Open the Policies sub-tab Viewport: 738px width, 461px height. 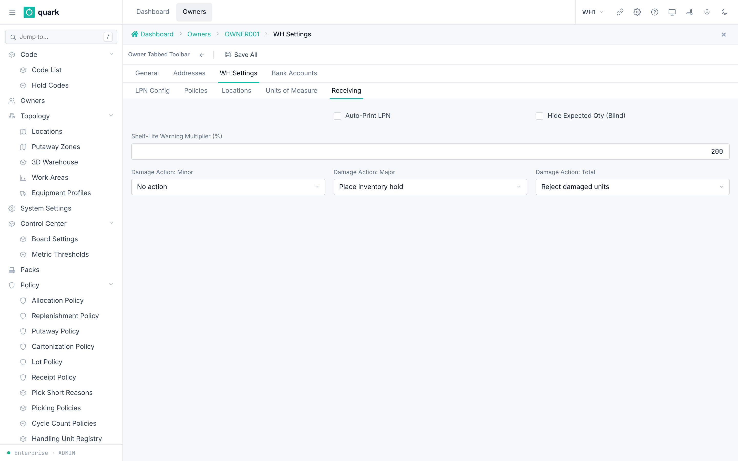click(196, 91)
